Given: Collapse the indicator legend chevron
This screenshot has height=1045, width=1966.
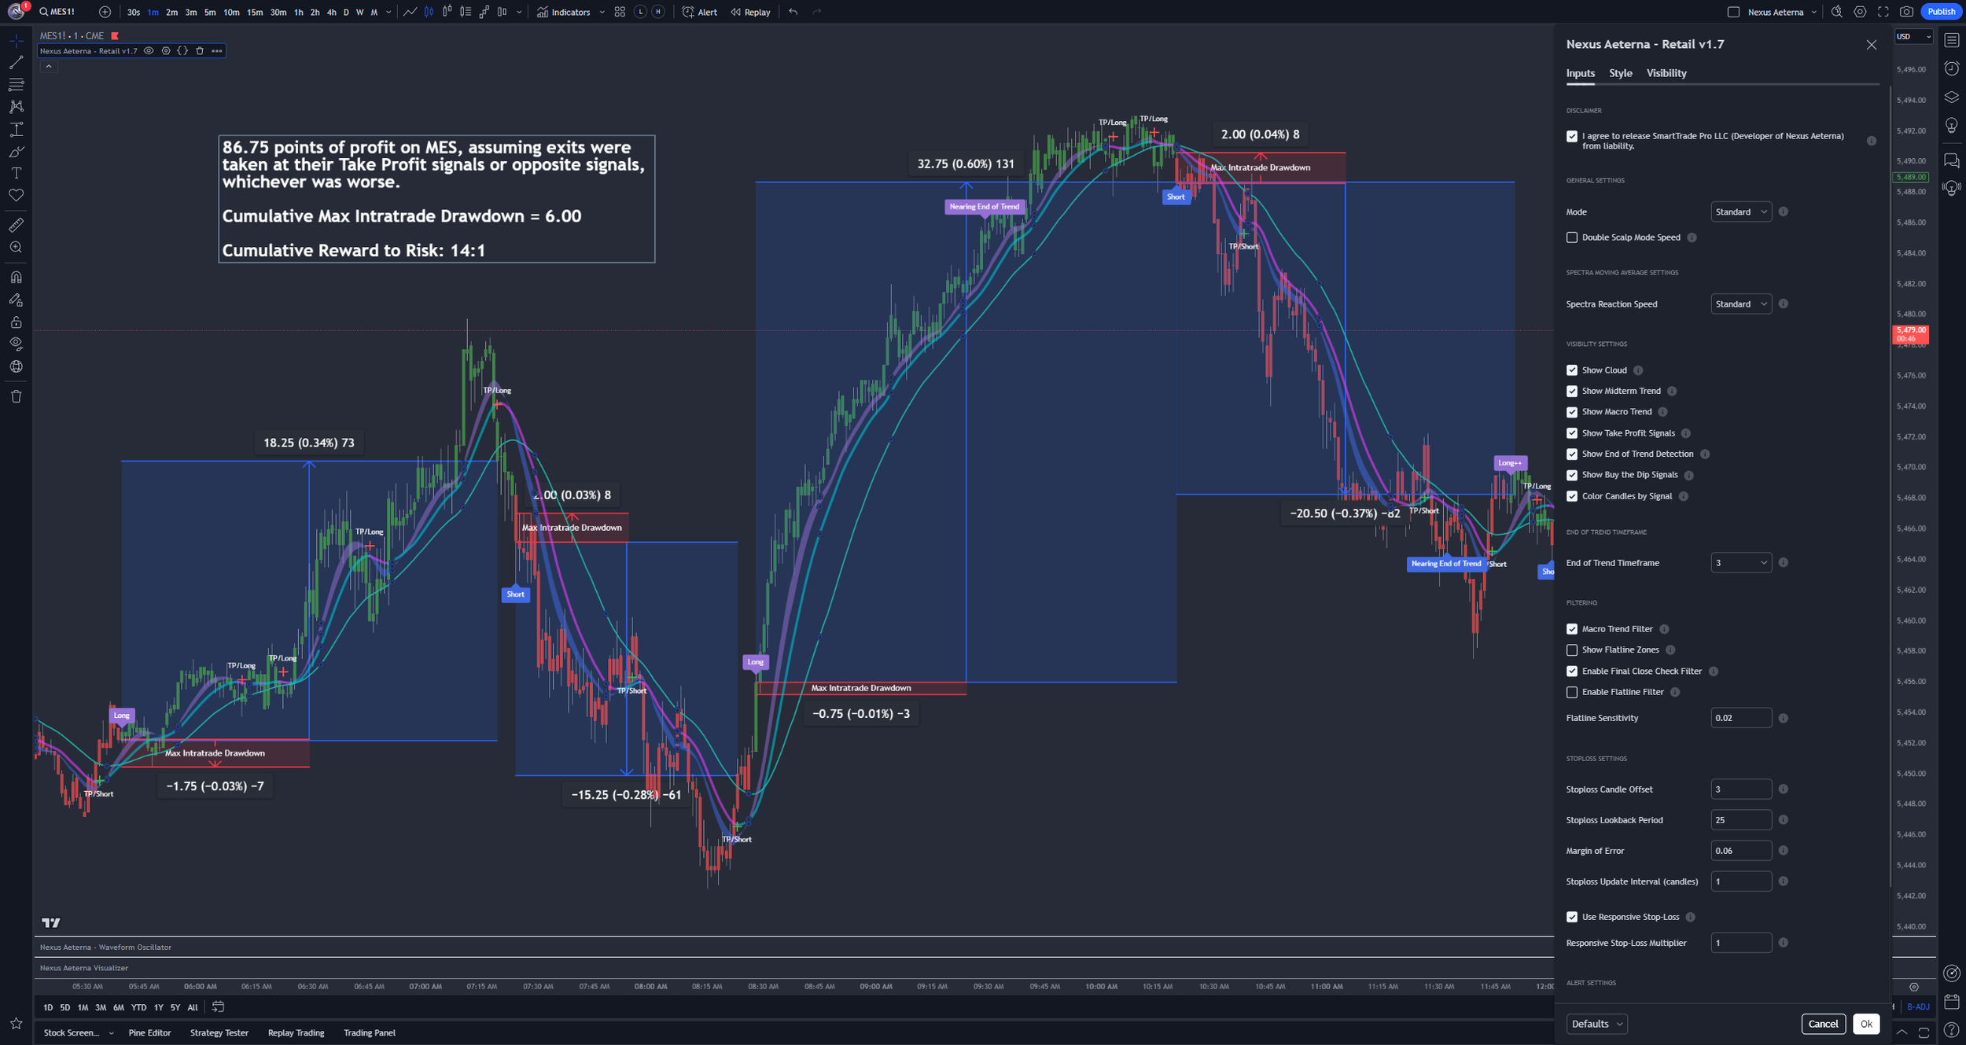Looking at the screenshot, I should tap(49, 67).
